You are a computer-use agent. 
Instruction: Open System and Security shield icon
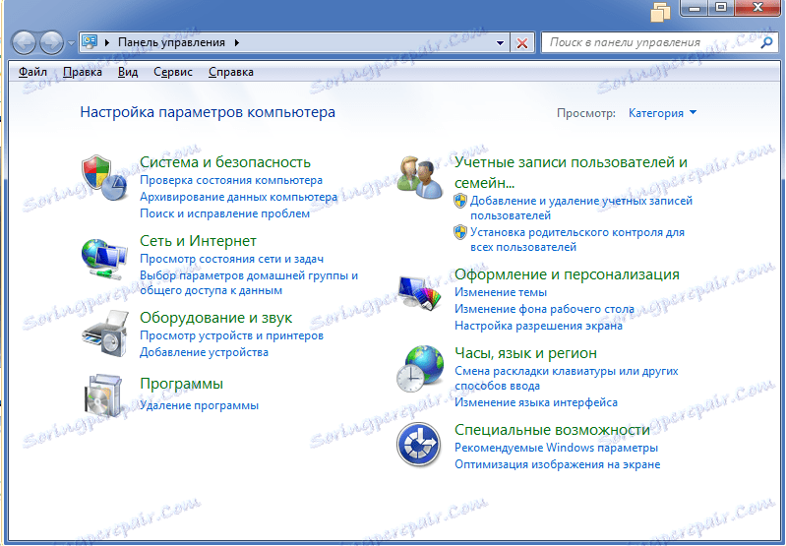(104, 177)
